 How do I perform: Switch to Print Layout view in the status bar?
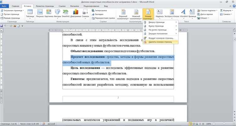tap(190, 124)
